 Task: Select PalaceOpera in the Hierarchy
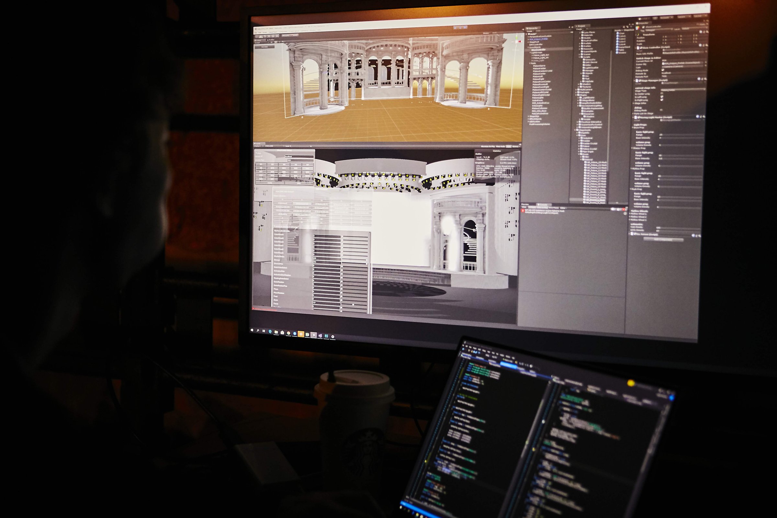click(539, 66)
